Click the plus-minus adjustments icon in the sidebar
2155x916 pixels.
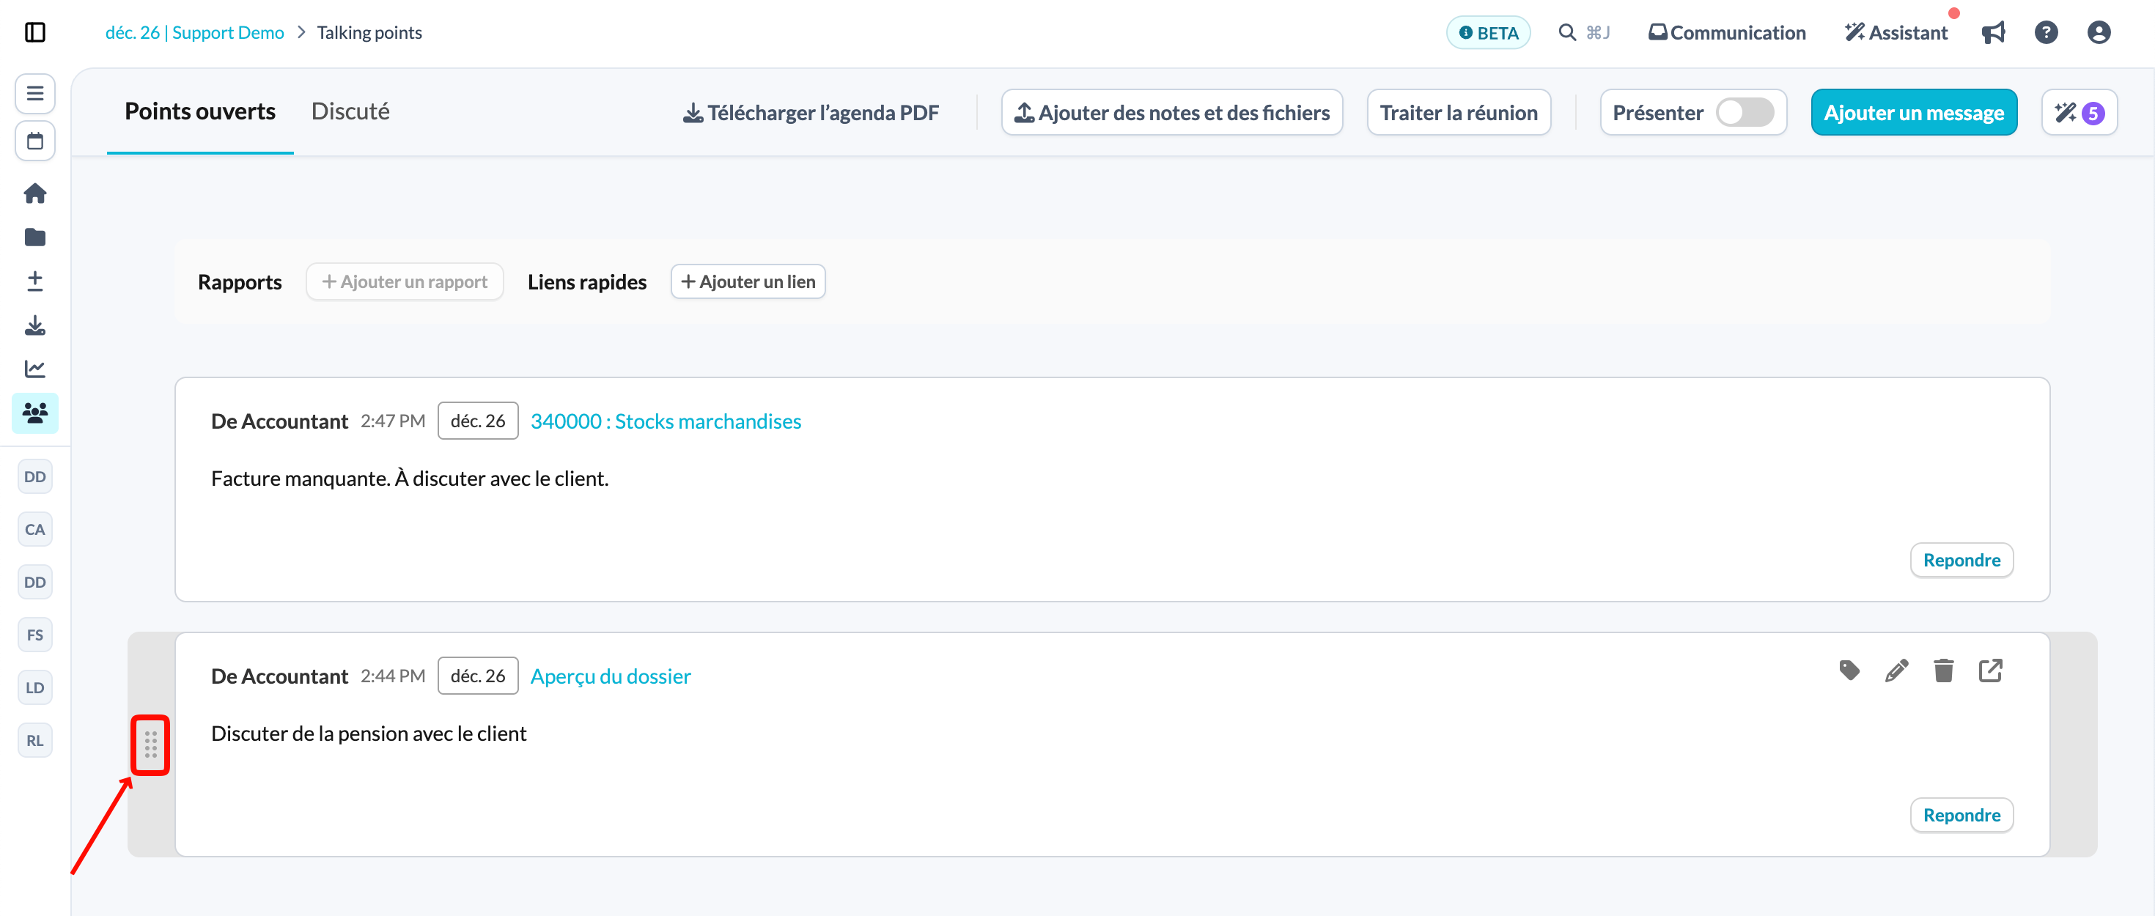click(x=35, y=281)
